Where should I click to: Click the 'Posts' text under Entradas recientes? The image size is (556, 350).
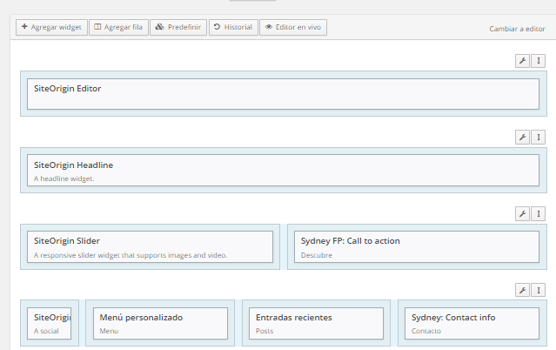pos(265,331)
